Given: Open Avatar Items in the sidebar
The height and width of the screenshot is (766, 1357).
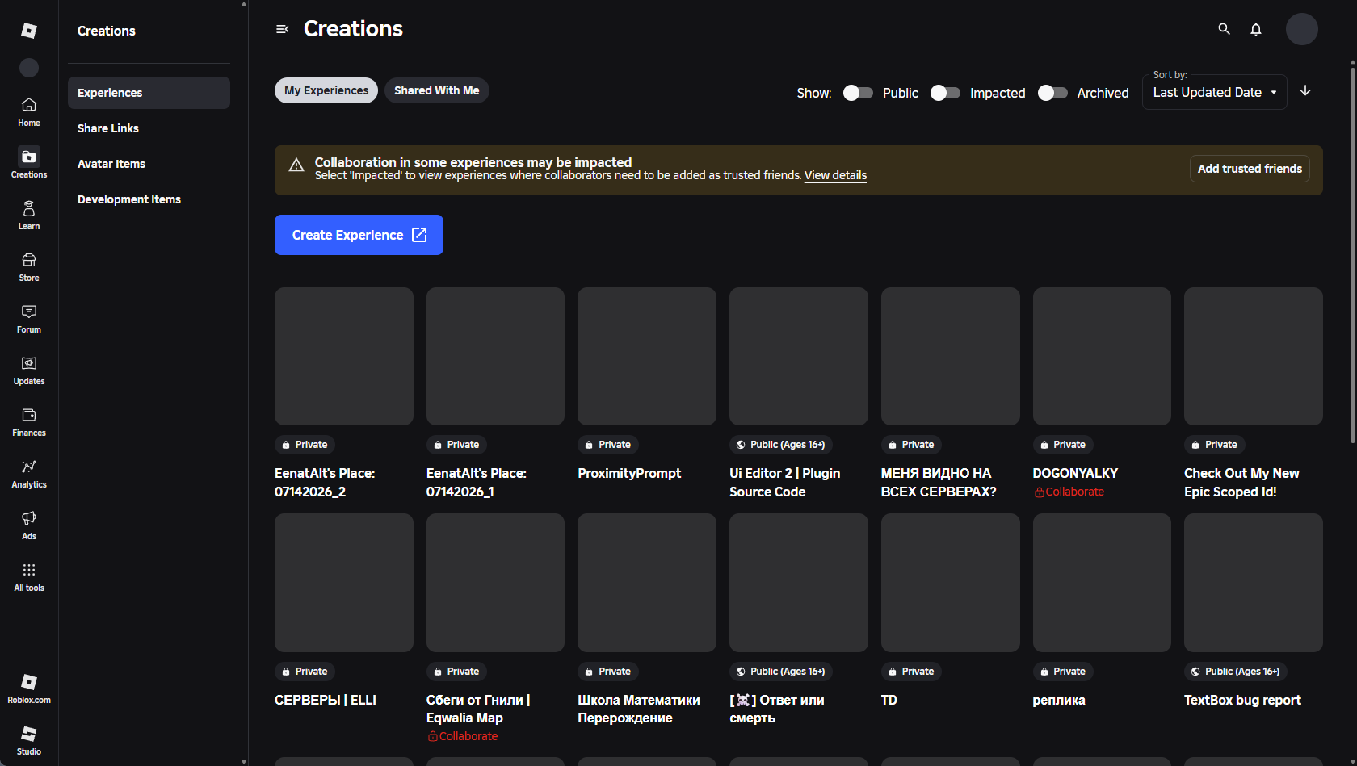Looking at the screenshot, I should point(149,164).
